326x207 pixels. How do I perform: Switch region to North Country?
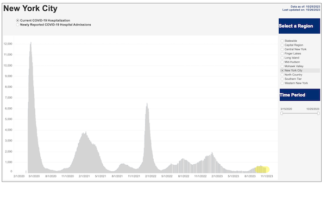[x=282, y=75]
